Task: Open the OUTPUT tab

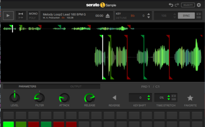Action: 76,86
